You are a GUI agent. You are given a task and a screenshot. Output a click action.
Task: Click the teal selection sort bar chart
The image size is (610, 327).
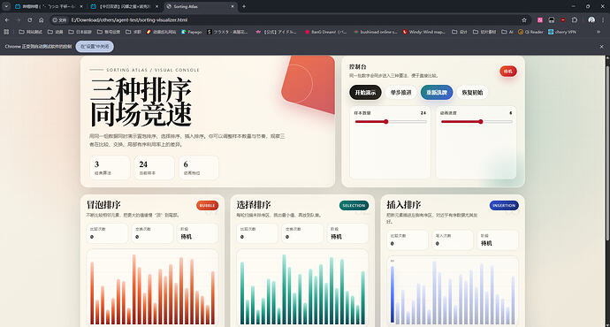click(x=302, y=288)
